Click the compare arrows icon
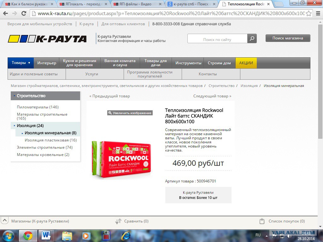 (x=118, y=221)
